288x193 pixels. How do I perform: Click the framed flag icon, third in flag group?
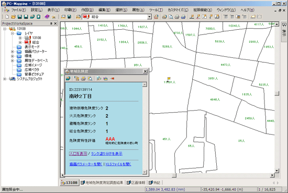204,17
